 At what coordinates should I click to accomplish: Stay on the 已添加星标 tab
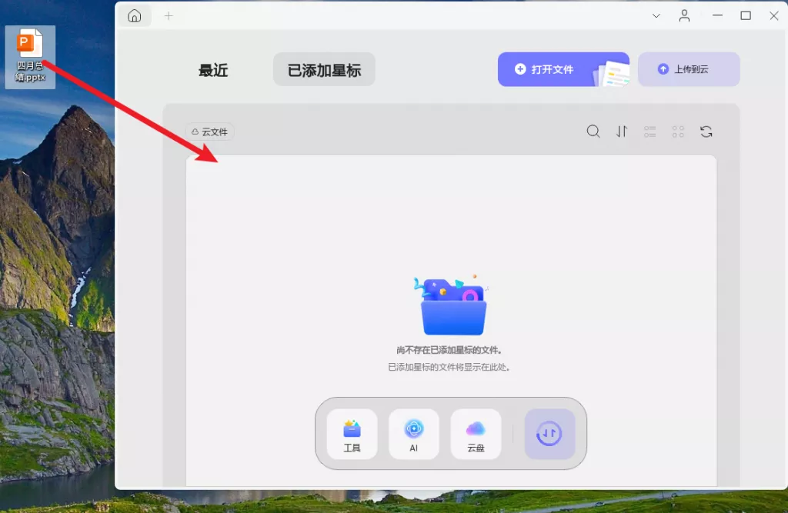[323, 68]
